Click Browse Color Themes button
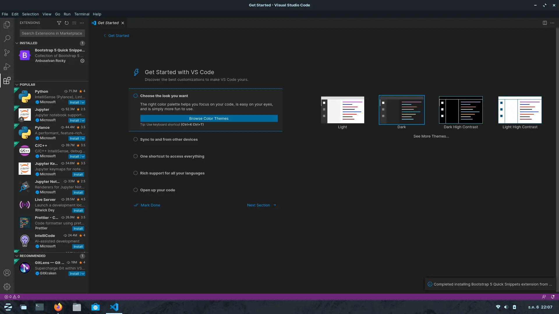This screenshot has height=314, width=559. pos(209,118)
